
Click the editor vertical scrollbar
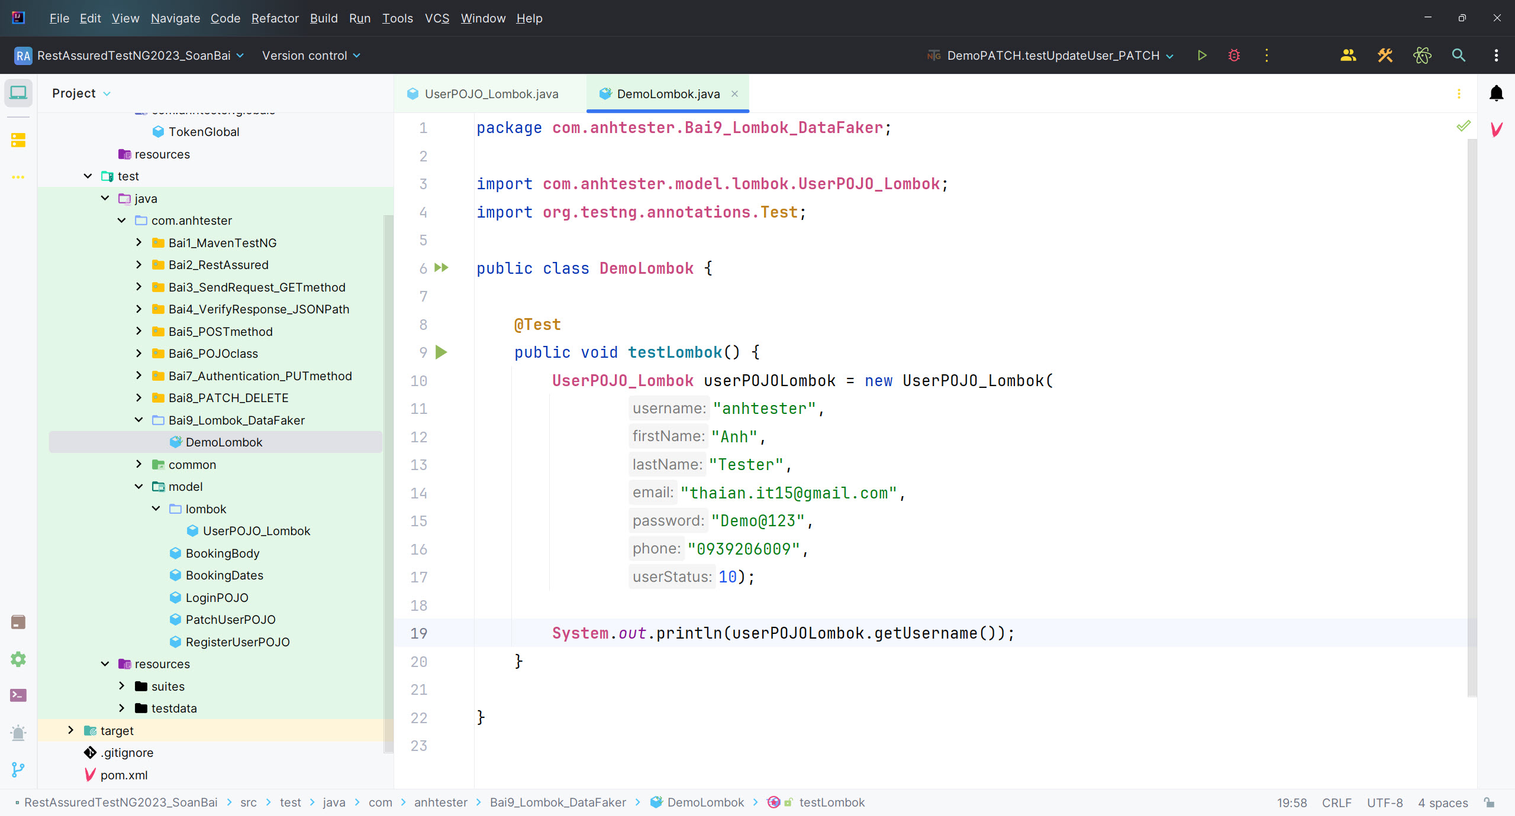tap(1472, 414)
